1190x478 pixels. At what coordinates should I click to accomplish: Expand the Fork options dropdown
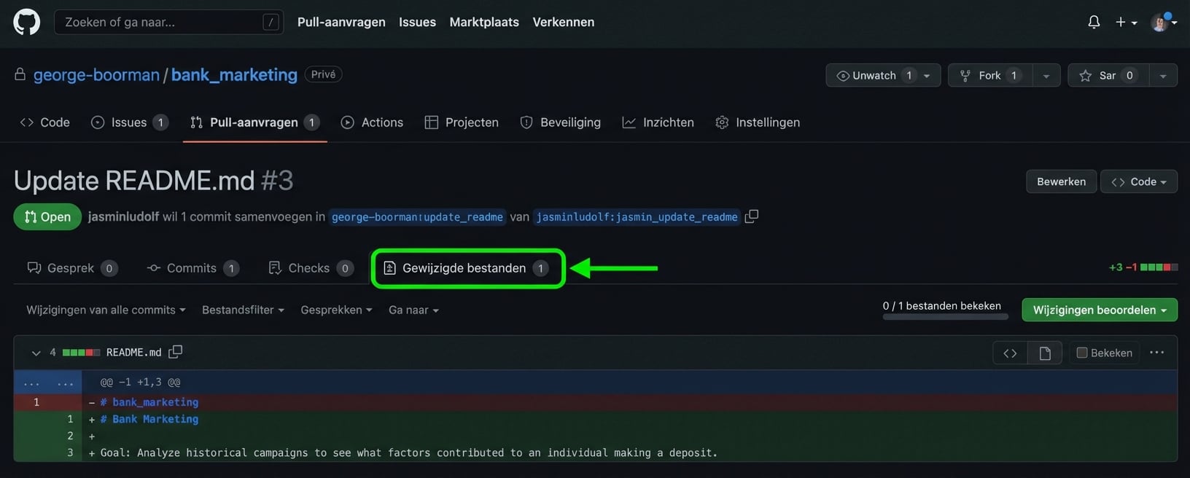point(1046,75)
